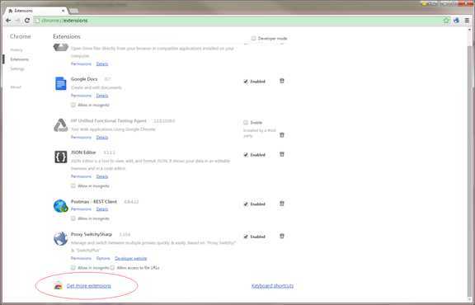Allow JSON Editor in incognito
The height and width of the screenshot is (305, 475).
click(x=73, y=185)
